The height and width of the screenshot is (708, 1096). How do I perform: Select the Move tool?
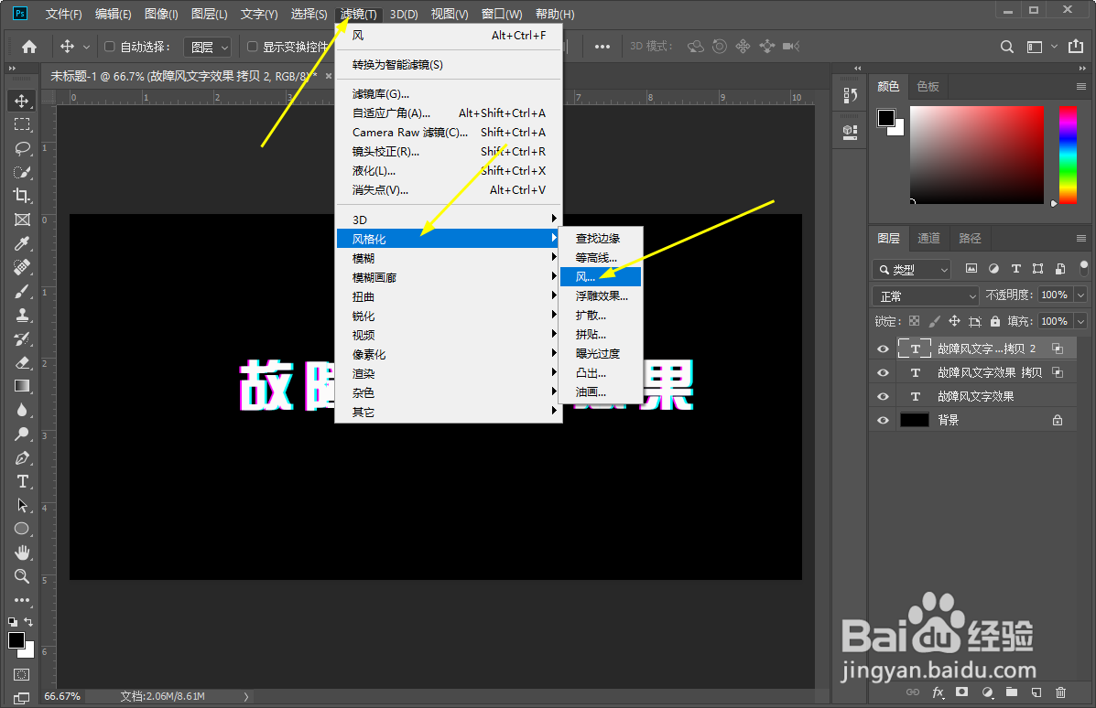tap(20, 101)
